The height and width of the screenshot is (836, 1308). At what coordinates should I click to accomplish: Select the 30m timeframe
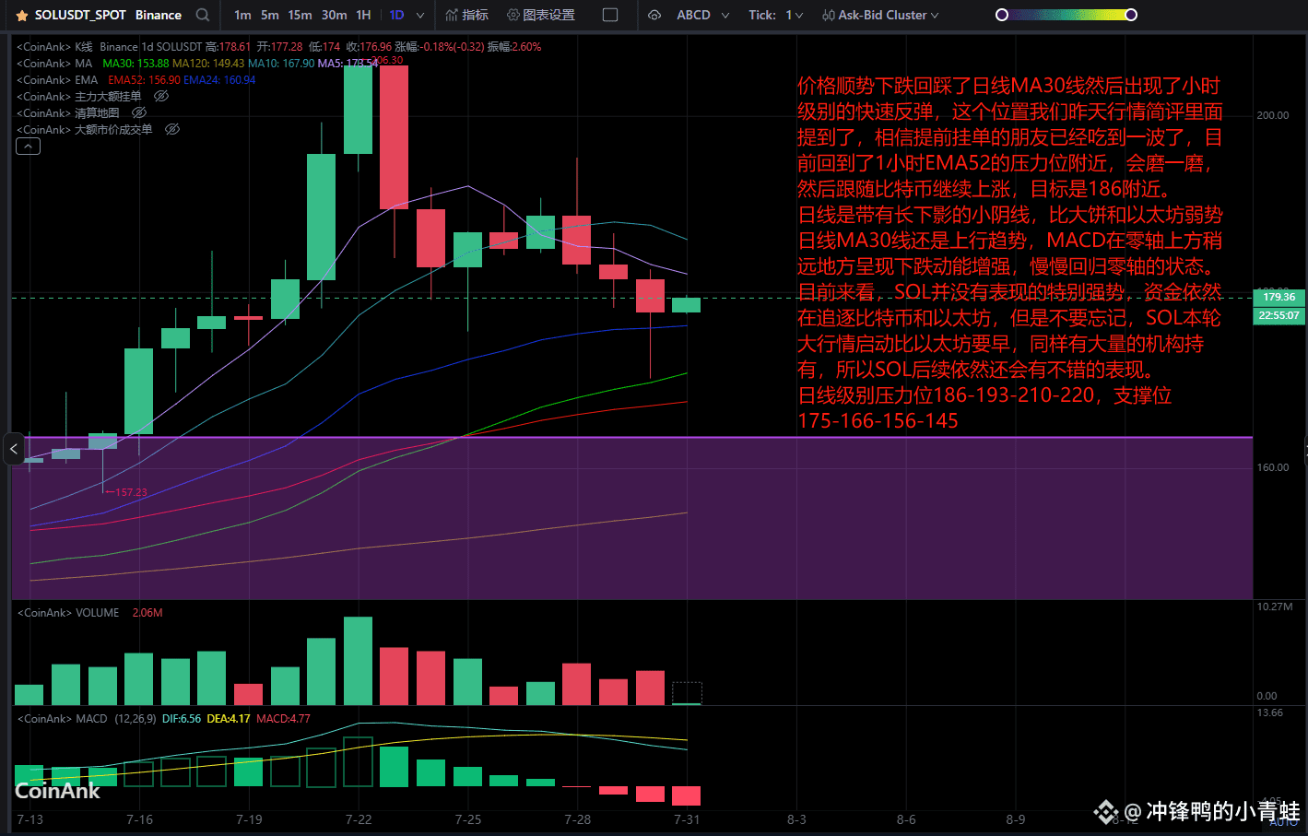tap(334, 15)
